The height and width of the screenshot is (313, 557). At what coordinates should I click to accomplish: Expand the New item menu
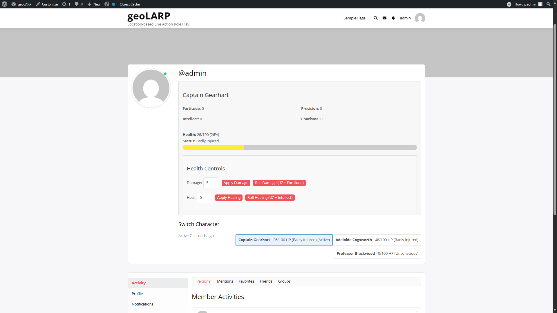point(93,4)
